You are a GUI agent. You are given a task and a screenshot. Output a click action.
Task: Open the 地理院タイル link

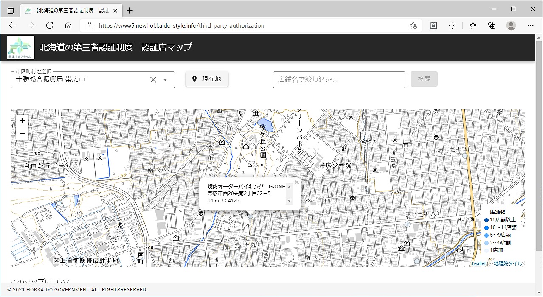[508, 263]
